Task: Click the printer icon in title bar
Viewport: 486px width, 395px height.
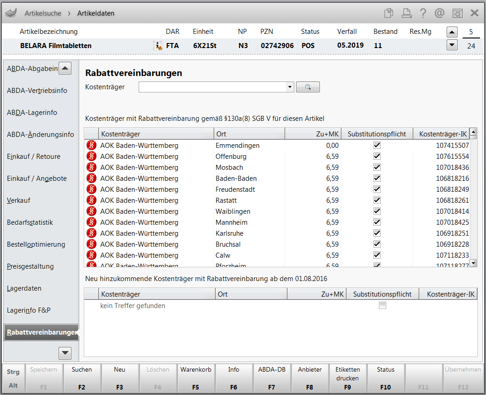Action: [406, 13]
